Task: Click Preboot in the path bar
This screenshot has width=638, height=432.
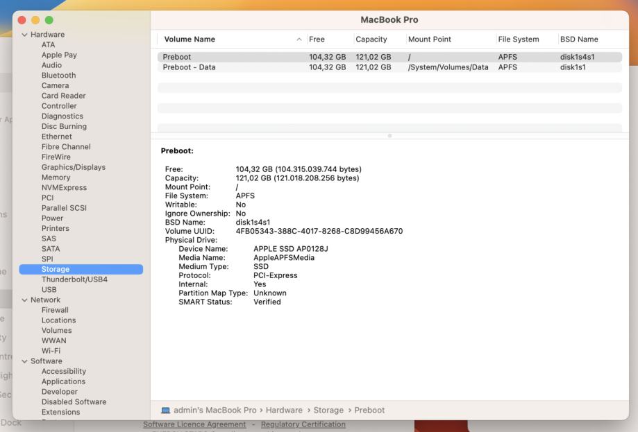Action: point(369,411)
